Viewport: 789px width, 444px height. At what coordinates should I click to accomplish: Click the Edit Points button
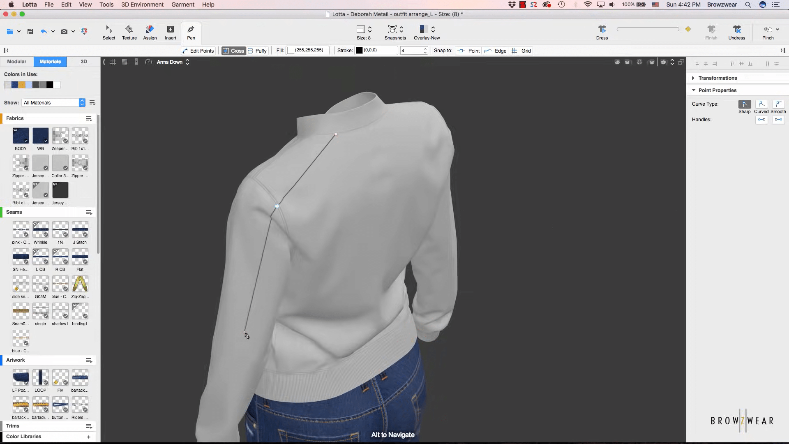point(198,51)
